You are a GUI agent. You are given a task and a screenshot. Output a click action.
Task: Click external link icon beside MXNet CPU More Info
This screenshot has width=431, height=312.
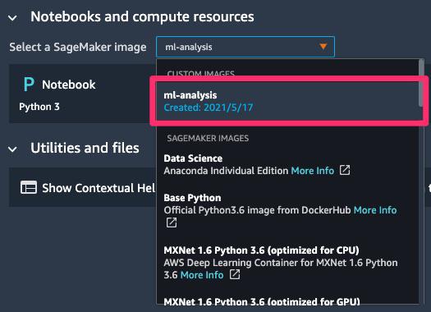click(x=235, y=274)
